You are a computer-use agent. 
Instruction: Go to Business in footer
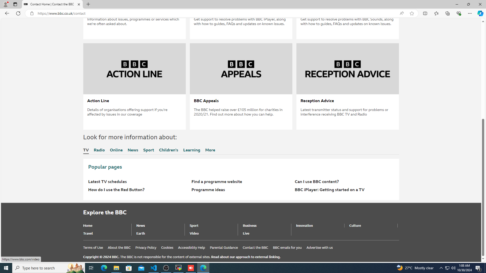point(250,226)
